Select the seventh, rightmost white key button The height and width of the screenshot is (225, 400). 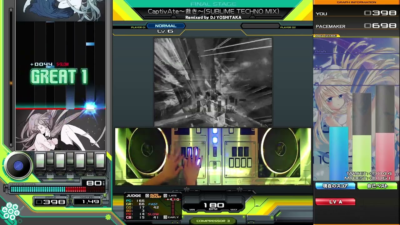tap(100, 161)
